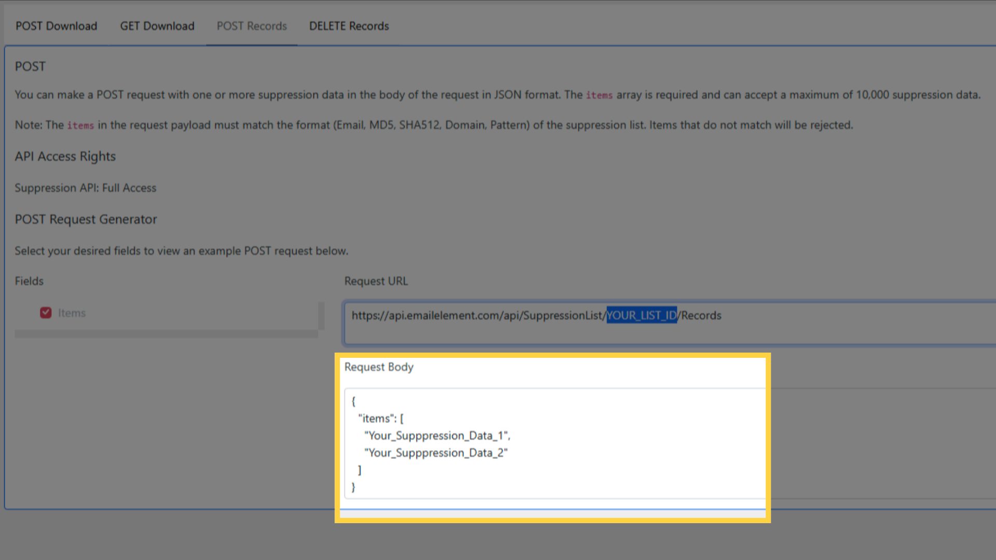Click into the Request Body text area
Viewport: 996px width, 560px height.
click(669, 444)
